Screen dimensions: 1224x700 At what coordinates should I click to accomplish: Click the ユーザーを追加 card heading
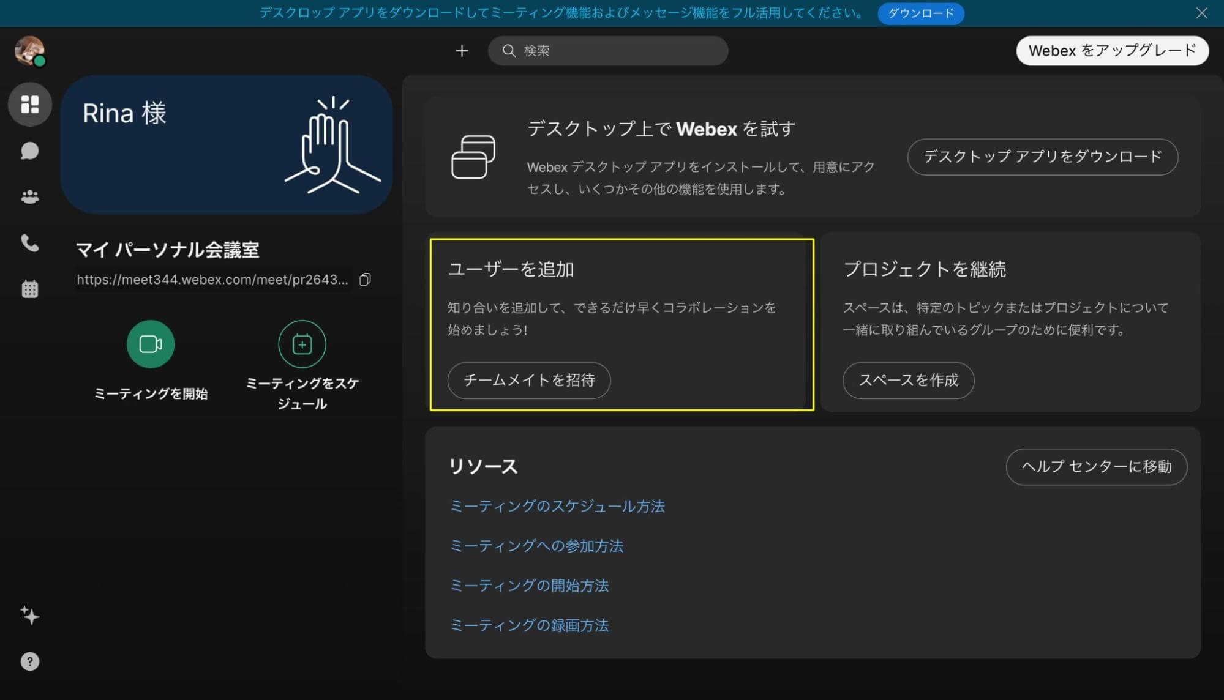point(511,269)
